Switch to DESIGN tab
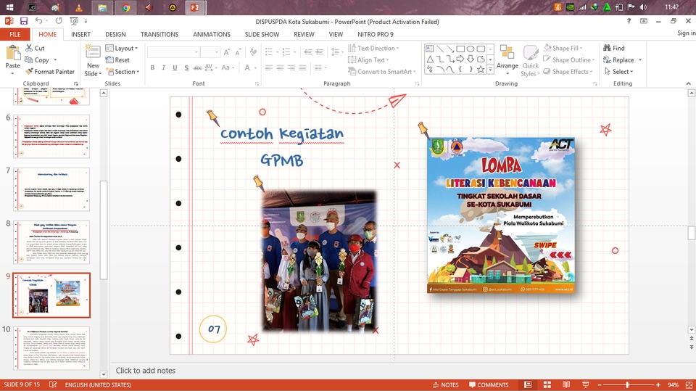 click(x=115, y=34)
